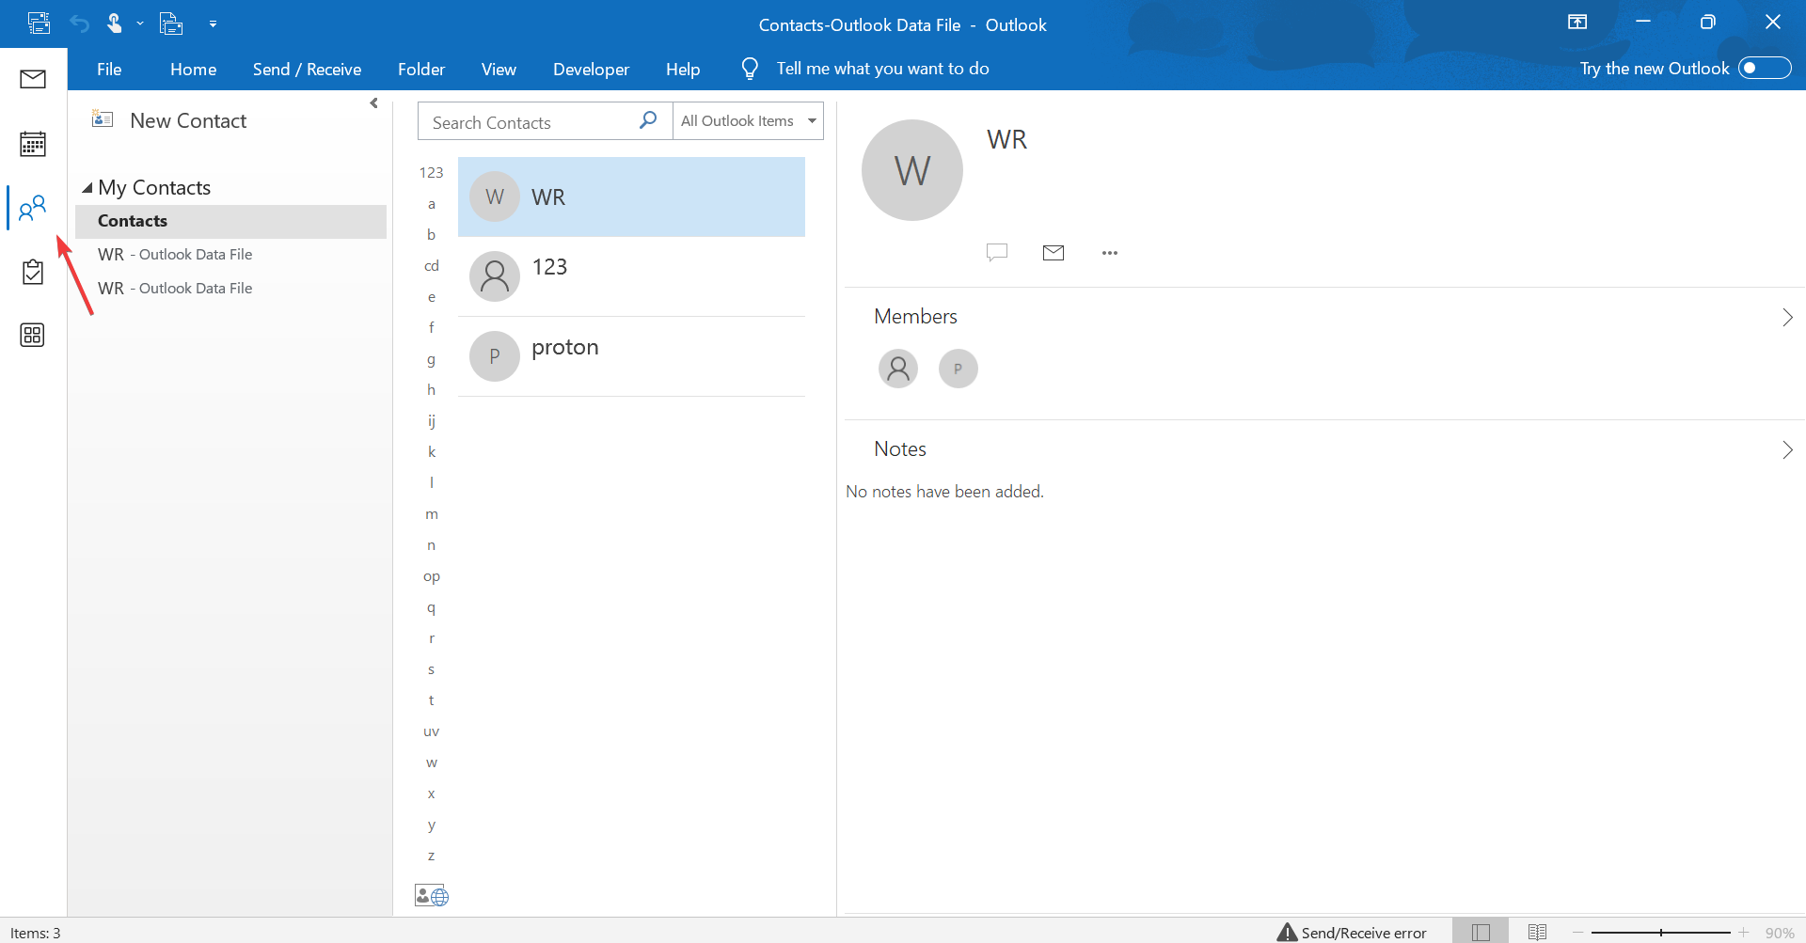Click the Notes heading

click(x=900, y=449)
